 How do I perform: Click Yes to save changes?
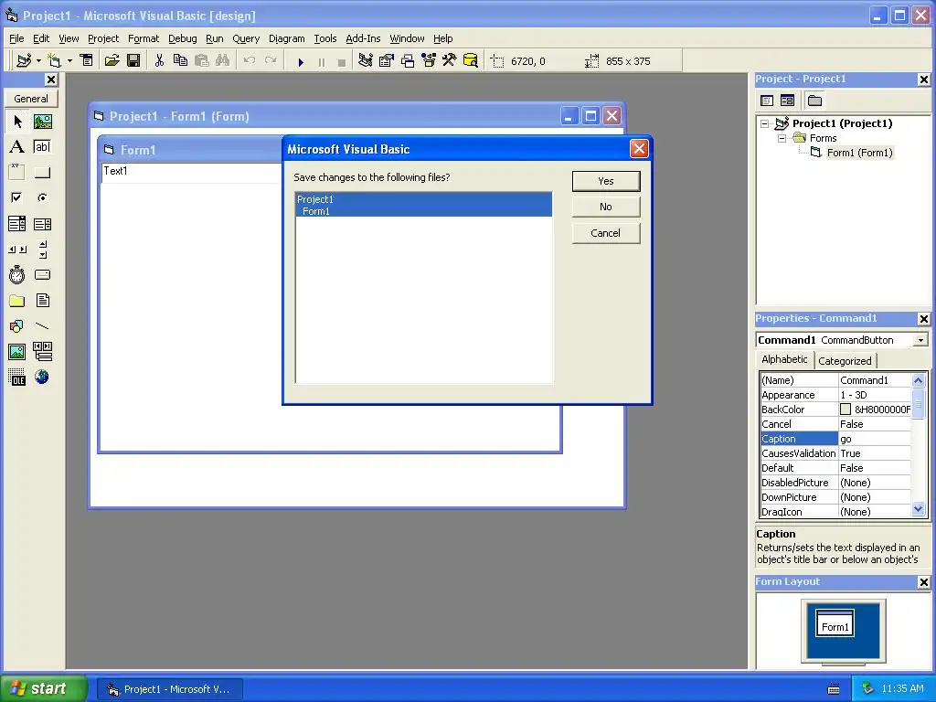pyautogui.click(x=606, y=181)
